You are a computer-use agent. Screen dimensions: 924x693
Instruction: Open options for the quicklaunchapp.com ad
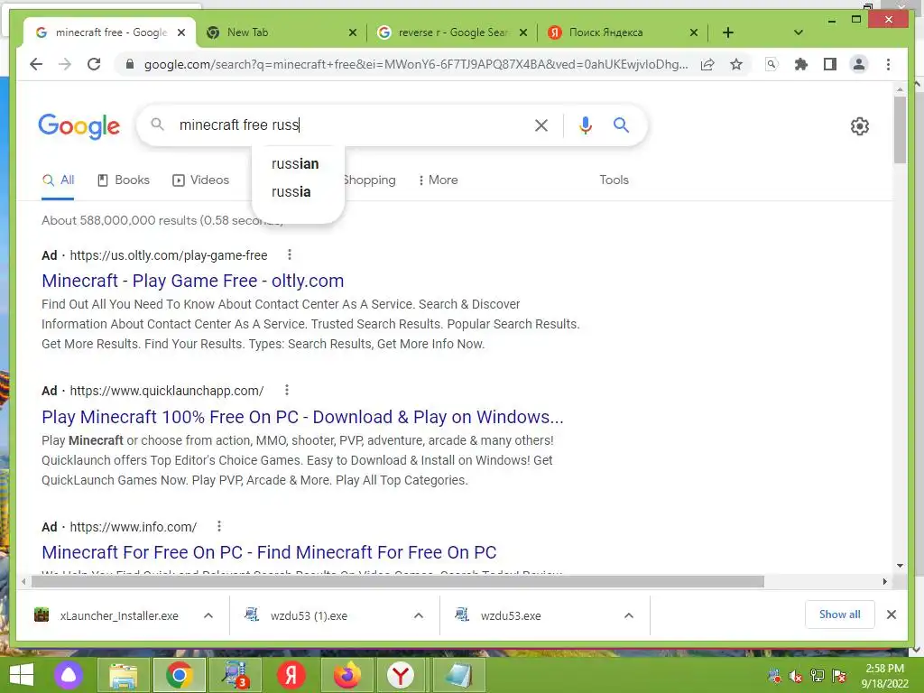[x=286, y=390]
